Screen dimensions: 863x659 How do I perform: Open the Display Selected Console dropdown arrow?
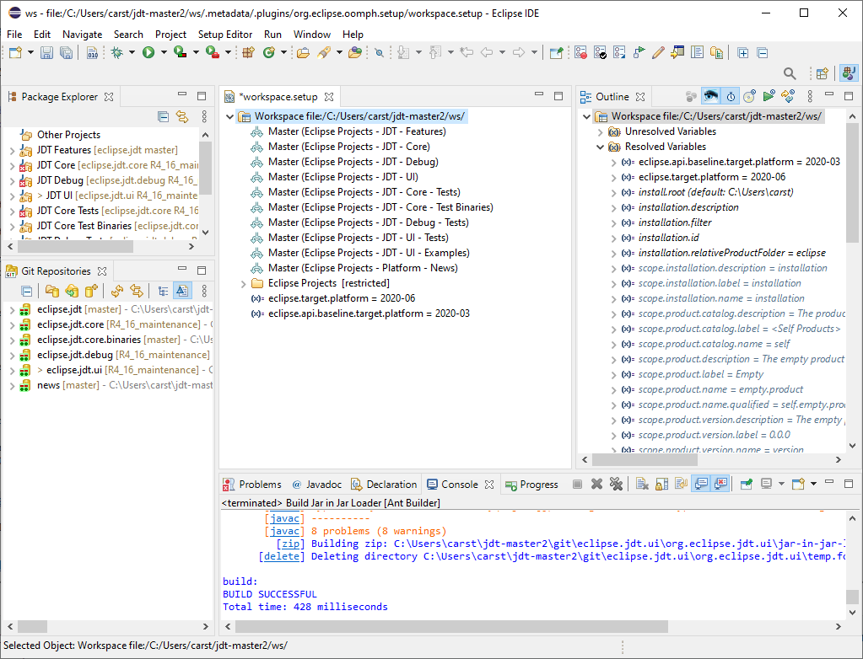[x=781, y=485]
